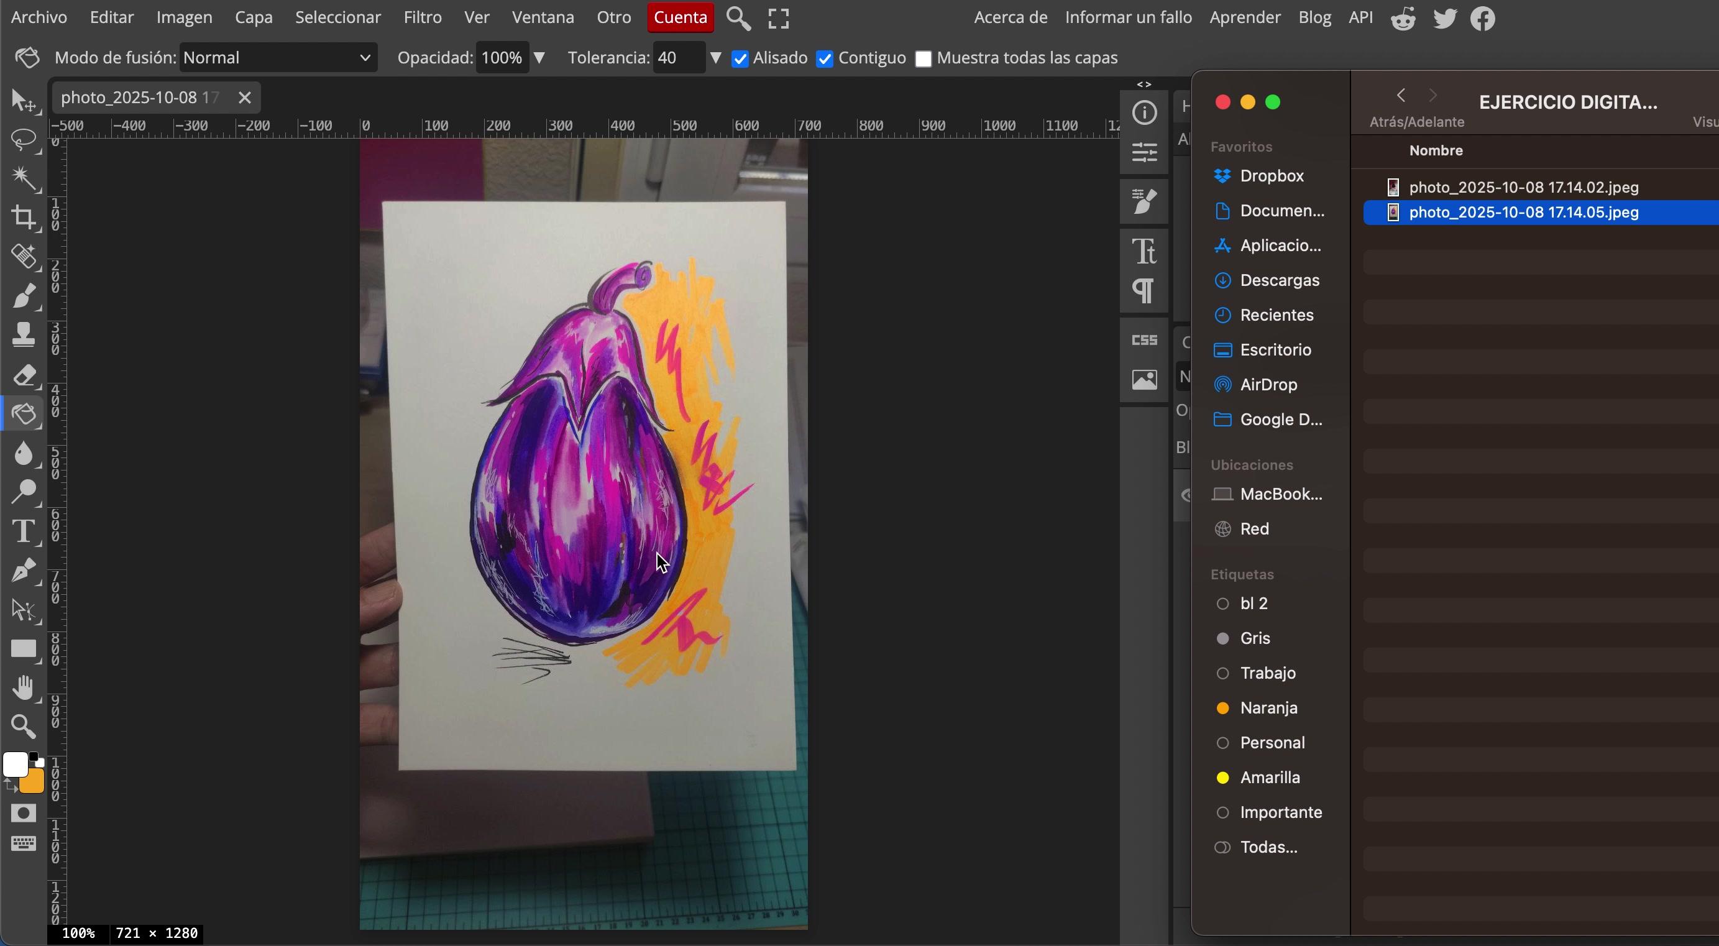
Task: Open the CSS panel icon
Action: (x=1144, y=340)
